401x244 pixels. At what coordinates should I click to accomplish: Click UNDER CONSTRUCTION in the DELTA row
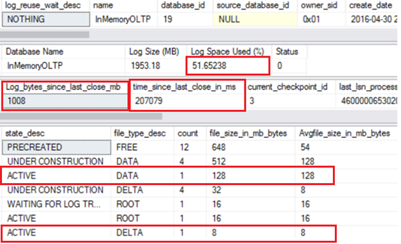pos(55,190)
